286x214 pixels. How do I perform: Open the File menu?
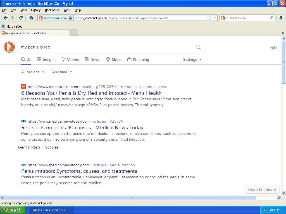(4, 10)
